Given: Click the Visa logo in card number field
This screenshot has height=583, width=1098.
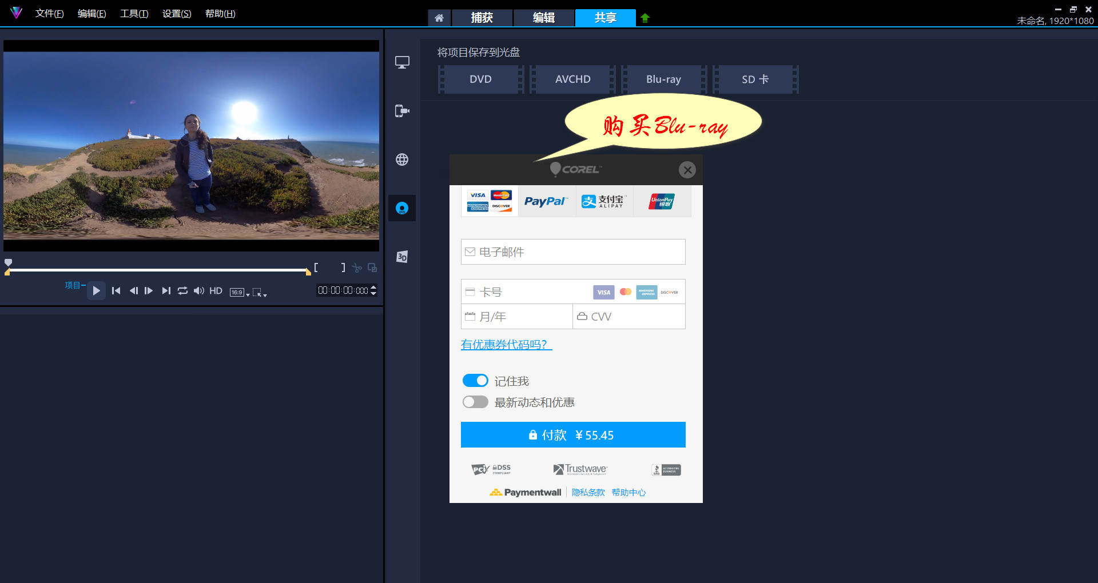Looking at the screenshot, I should pyautogui.click(x=603, y=292).
